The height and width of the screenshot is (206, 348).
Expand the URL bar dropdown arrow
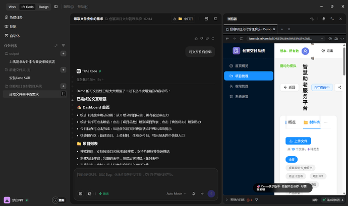322,39
